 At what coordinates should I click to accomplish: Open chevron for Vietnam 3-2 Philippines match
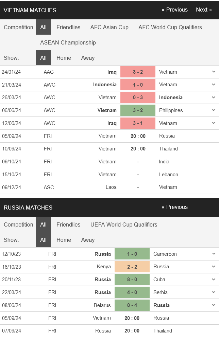tap(214, 110)
